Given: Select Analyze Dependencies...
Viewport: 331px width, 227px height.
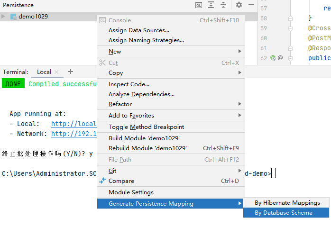Looking at the screenshot, I should coord(171,94).
